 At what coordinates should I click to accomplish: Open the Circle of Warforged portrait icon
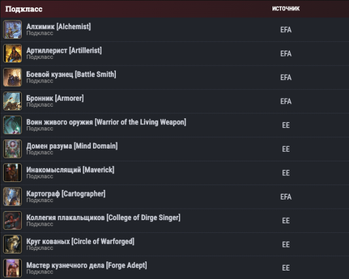(13, 244)
